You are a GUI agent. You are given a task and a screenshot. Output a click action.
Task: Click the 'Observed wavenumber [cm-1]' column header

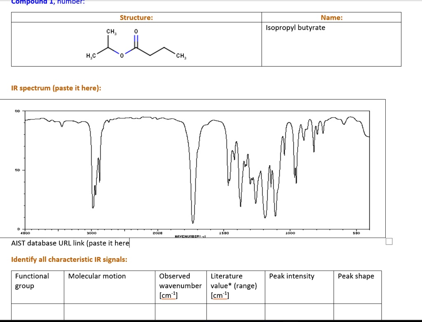pos(180,286)
